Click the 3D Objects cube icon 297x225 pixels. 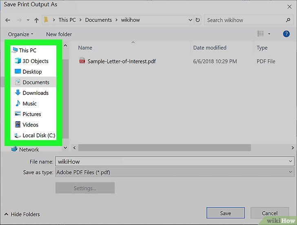click(x=18, y=61)
